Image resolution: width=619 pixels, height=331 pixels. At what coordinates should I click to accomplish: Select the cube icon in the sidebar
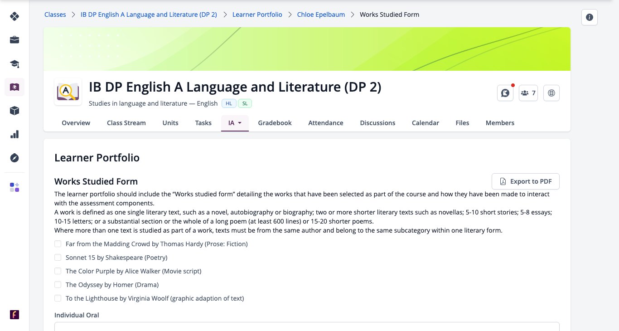click(x=15, y=111)
